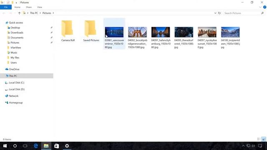Open the Users folder in the sidebar

tap(14, 62)
